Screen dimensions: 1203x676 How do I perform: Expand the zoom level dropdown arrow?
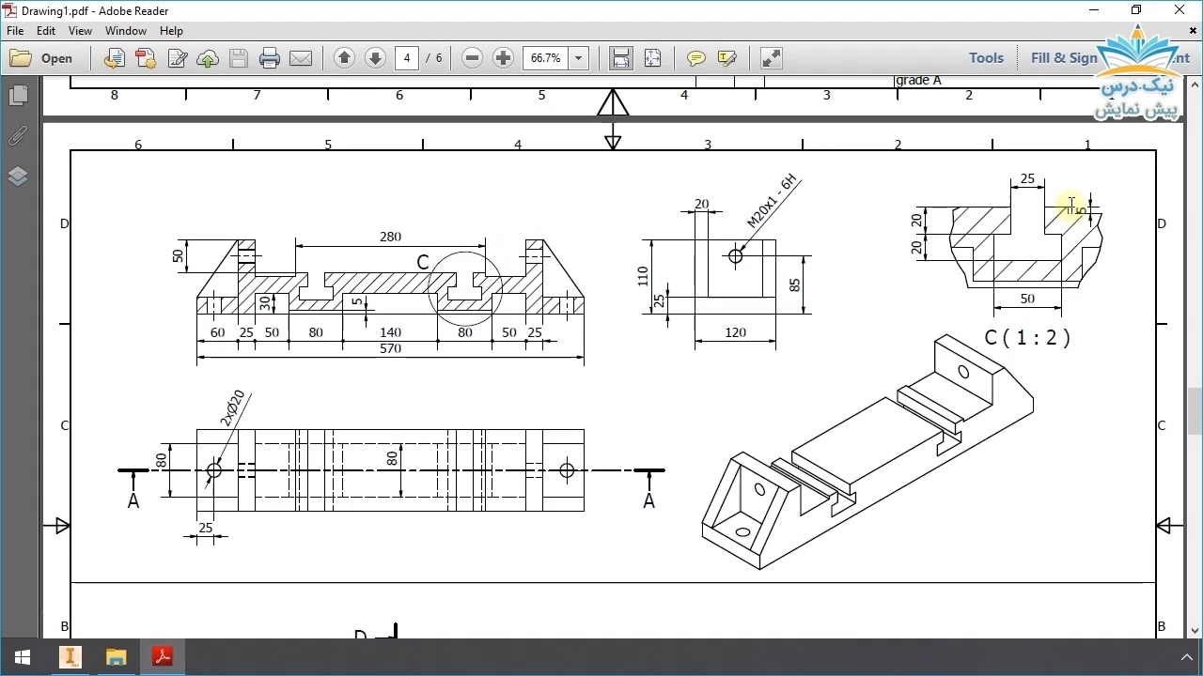579,58
